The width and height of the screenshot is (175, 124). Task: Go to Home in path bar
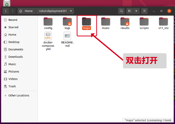(x=26, y=11)
